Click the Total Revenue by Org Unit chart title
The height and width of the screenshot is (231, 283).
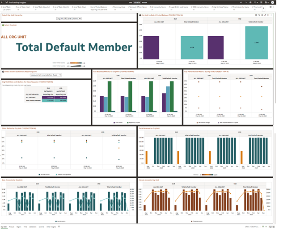tap(149, 128)
